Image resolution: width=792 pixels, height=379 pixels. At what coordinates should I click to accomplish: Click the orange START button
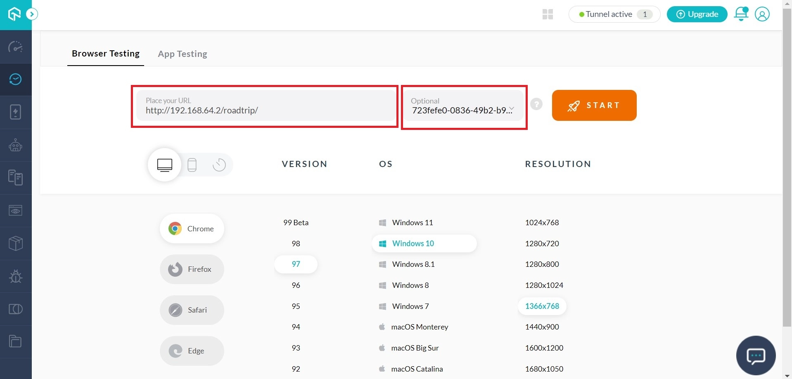(x=594, y=106)
